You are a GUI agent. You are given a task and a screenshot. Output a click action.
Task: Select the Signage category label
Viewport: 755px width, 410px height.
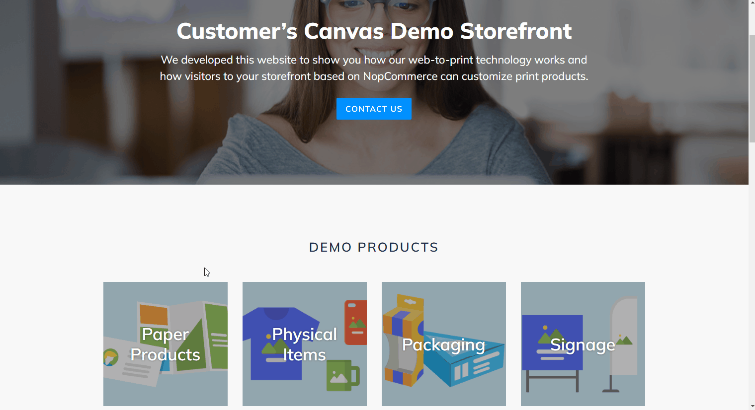[x=583, y=344]
